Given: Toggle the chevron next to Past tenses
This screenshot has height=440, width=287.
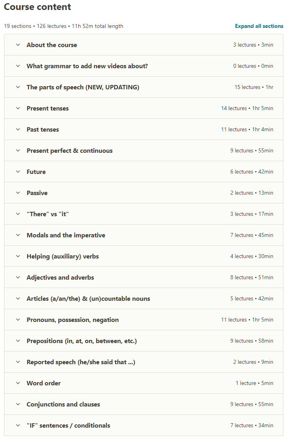Looking at the screenshot, I should click(x=18, y=129).
